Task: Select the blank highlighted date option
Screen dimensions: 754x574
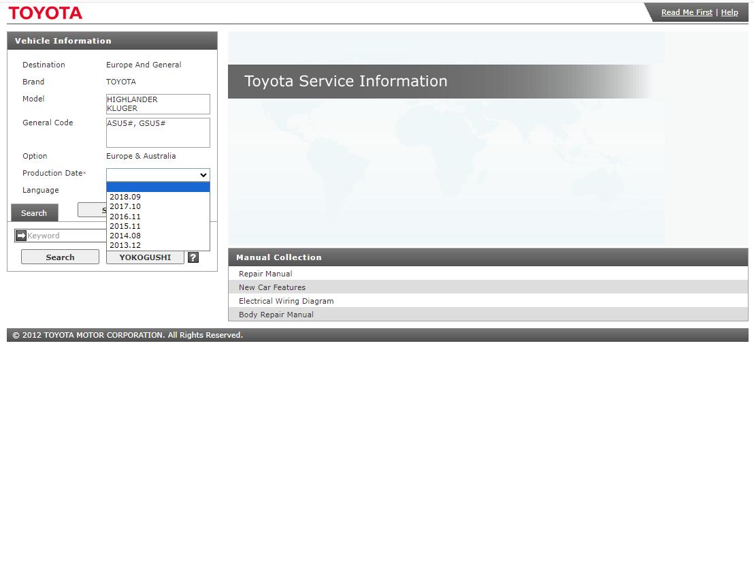Action: click(x=158, y=187)
